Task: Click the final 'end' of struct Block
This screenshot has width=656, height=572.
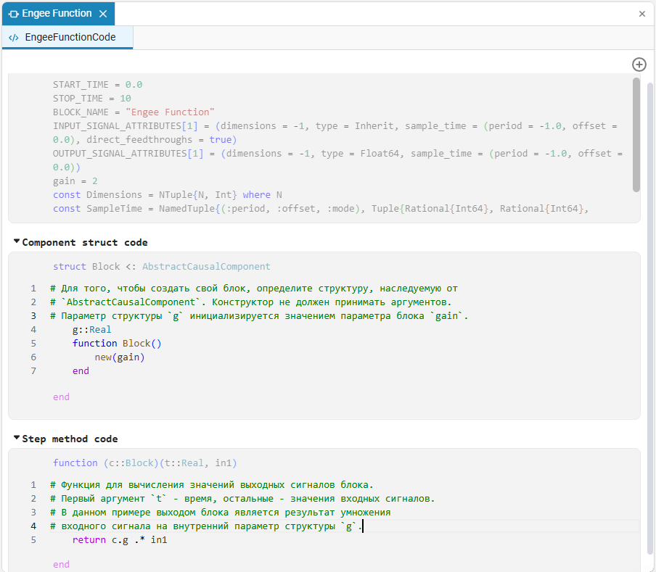Action: coord(61,397)
